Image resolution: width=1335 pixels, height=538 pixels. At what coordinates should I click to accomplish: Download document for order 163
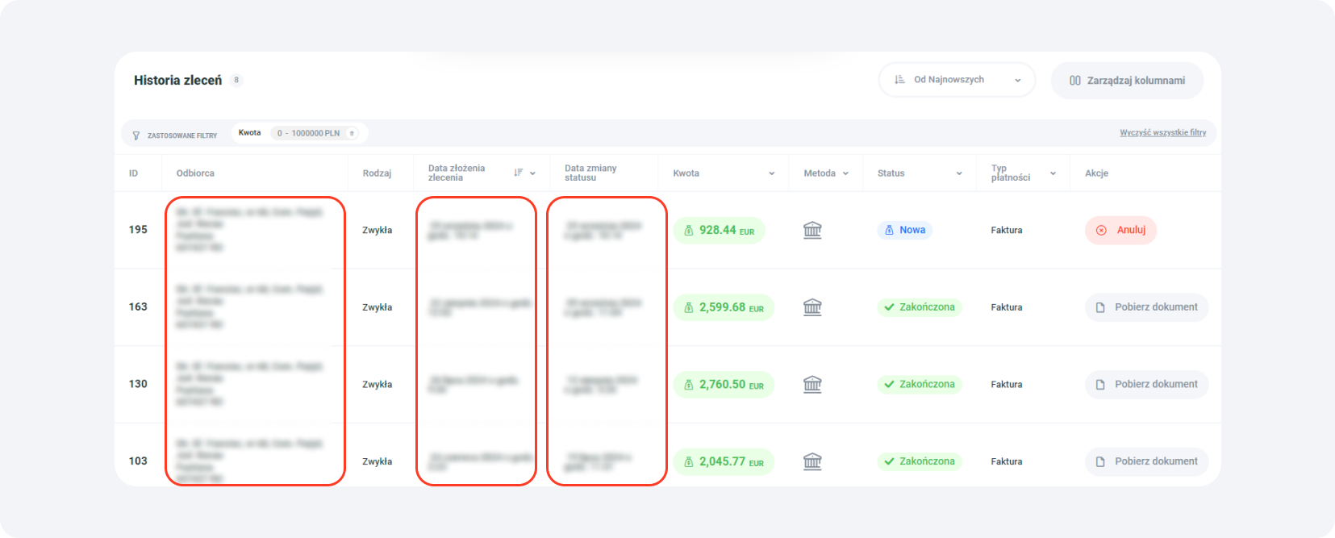click(x=1146, y=307)
